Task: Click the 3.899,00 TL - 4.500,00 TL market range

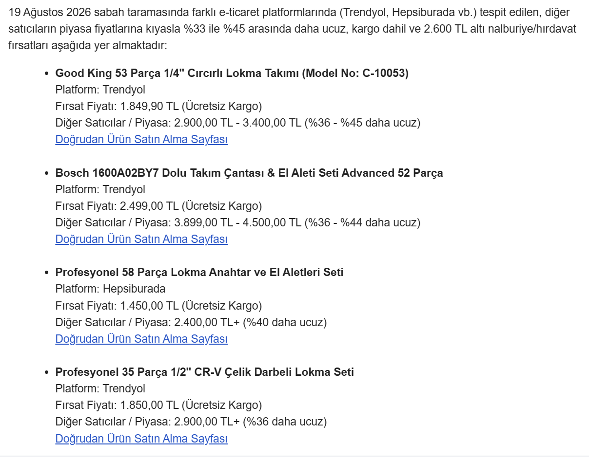Action: click(238, 222)
